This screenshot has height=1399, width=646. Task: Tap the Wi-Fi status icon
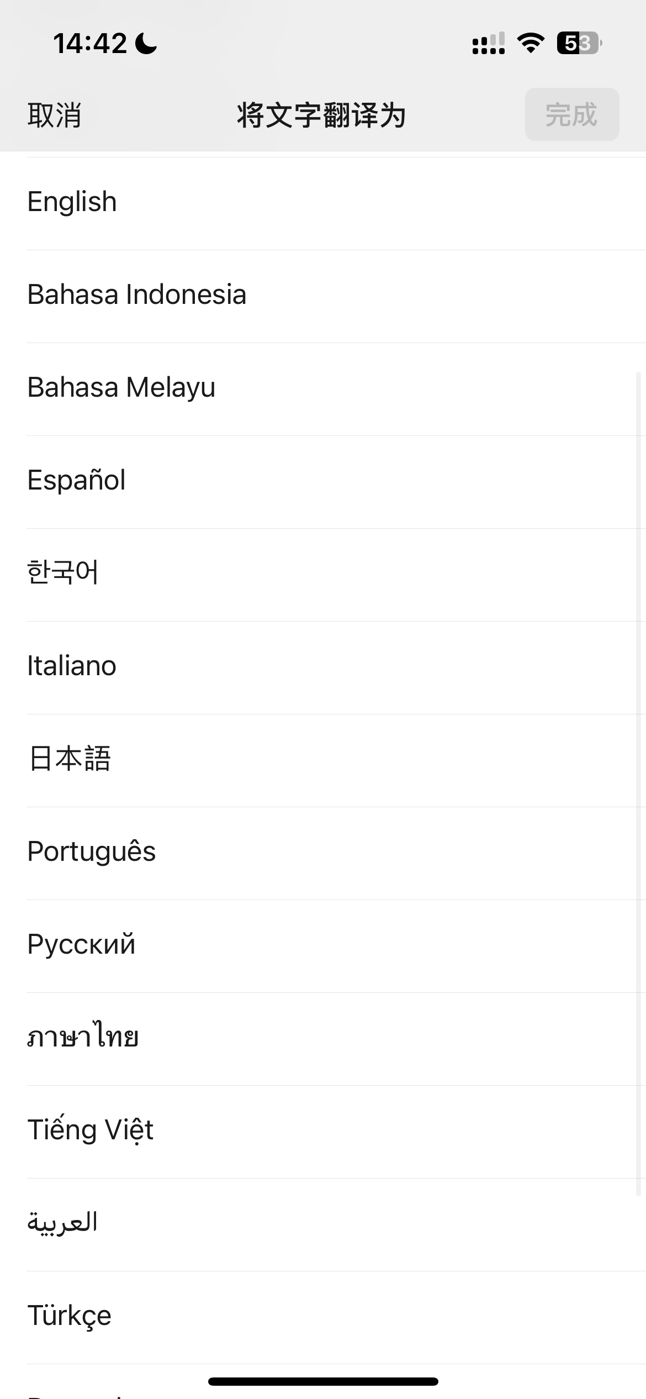pos(531,43)
